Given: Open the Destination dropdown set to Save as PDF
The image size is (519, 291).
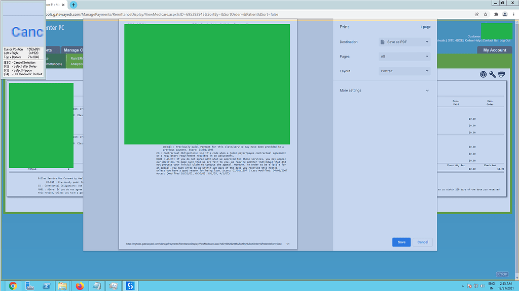Looking at the screenshot, I should coord(403,42).
